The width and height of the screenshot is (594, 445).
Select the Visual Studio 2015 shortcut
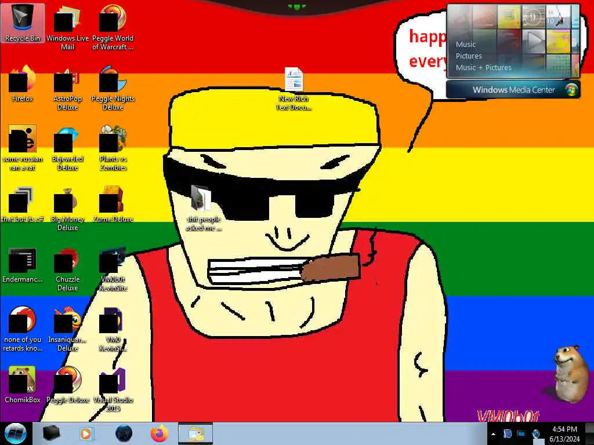[113, 389]
